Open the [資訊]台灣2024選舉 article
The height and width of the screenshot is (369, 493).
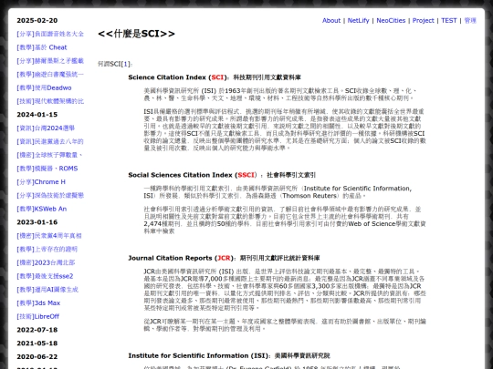(46, 128)
